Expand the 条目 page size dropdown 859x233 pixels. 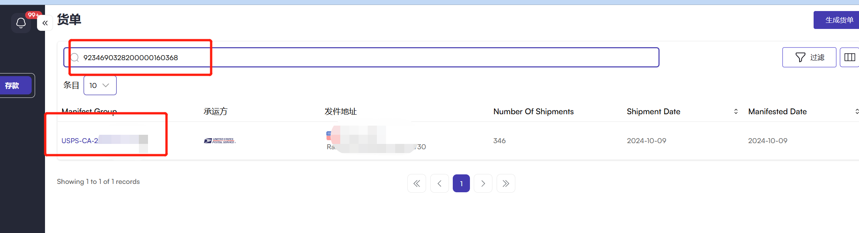click(x=100, y=86)
